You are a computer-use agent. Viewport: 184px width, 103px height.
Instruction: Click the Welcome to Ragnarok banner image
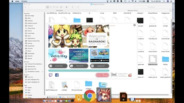click(79, 36)
